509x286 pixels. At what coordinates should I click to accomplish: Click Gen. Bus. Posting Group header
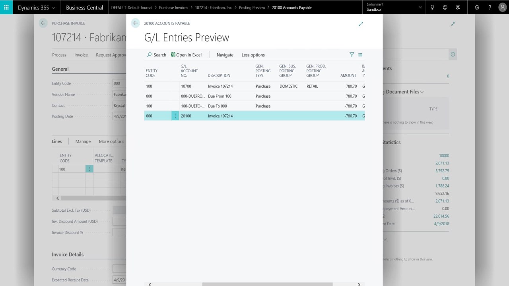[x=288, y=71]
